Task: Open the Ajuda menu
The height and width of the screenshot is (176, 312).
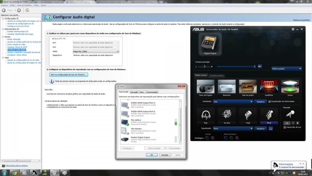Action: 43,5
